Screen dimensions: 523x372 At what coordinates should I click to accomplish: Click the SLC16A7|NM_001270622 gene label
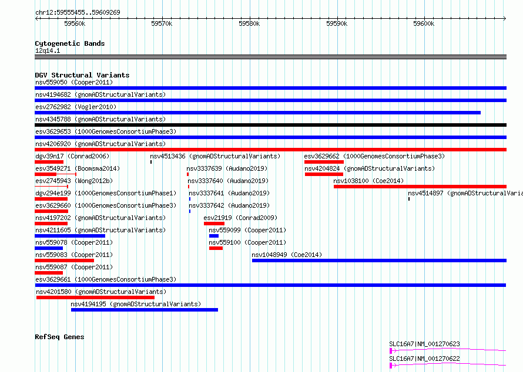point(425,359)
